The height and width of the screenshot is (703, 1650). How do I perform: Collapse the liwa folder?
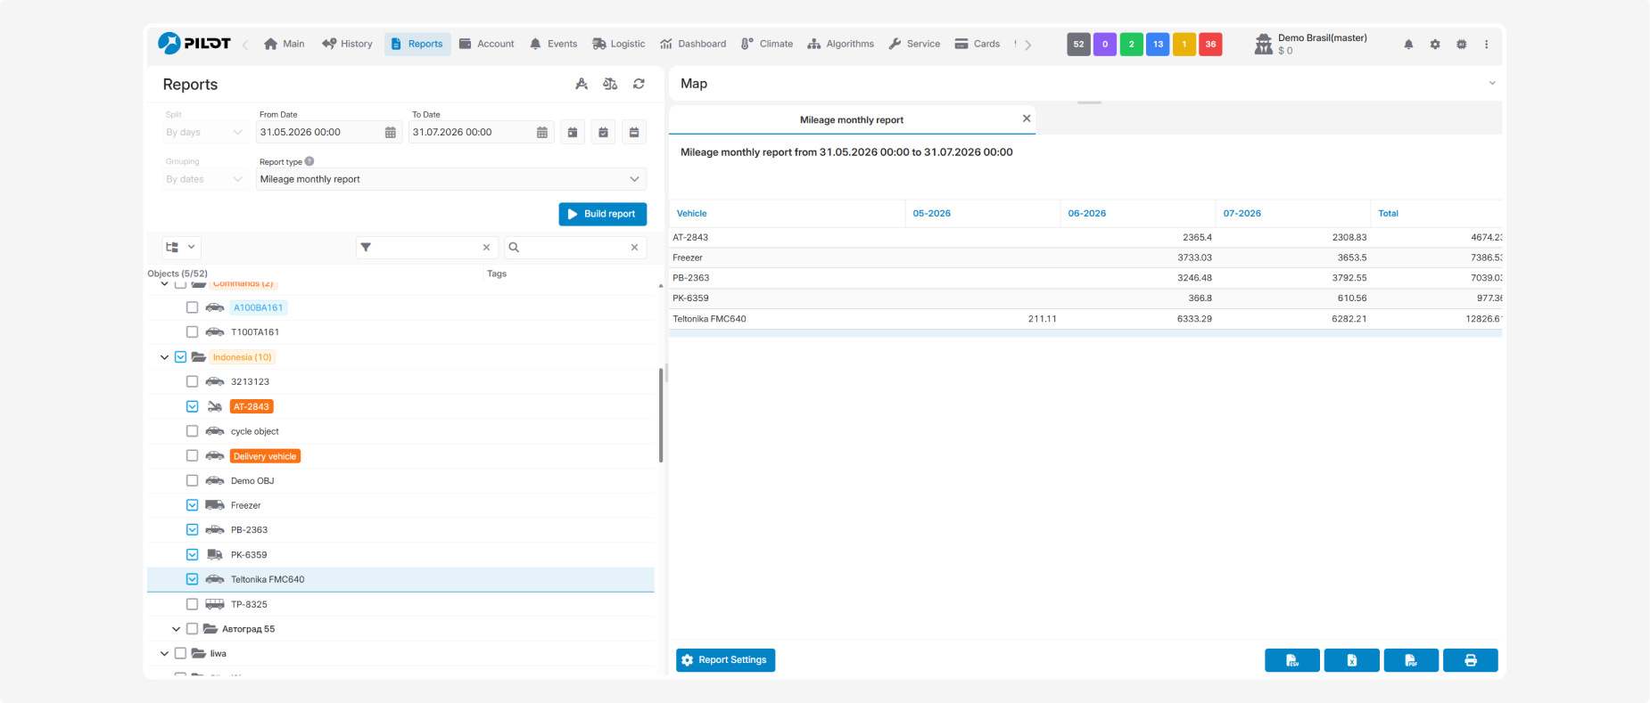point(164,654)
